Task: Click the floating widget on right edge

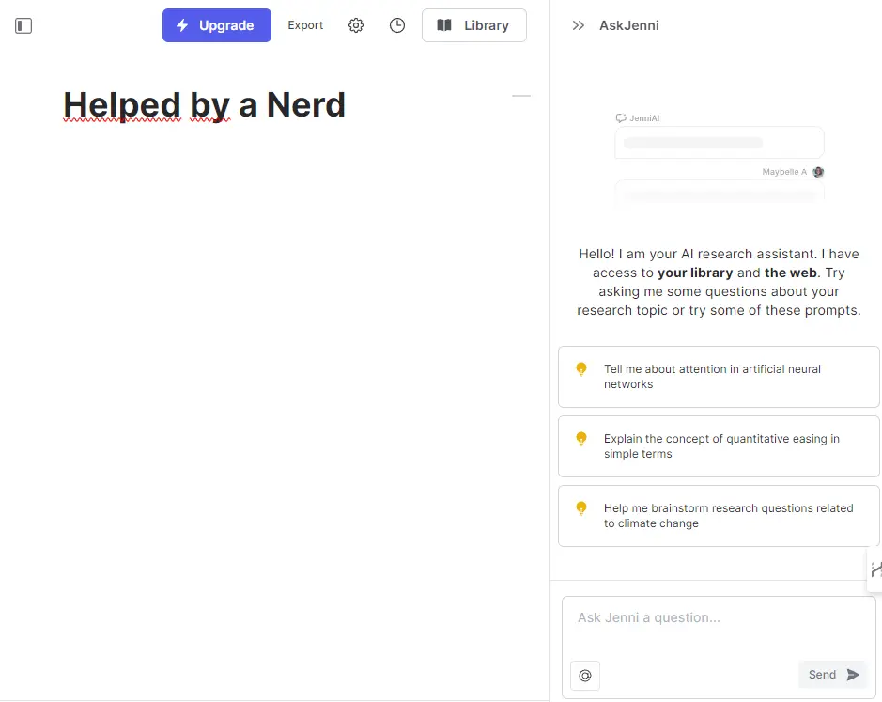Action: [x=874, y=569]
